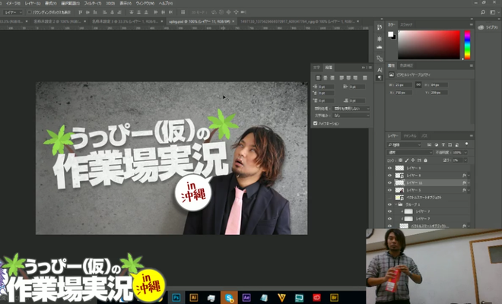502x304 pixels.
Task: Open Illustrator from the taskbar
Action: point(194,297)
